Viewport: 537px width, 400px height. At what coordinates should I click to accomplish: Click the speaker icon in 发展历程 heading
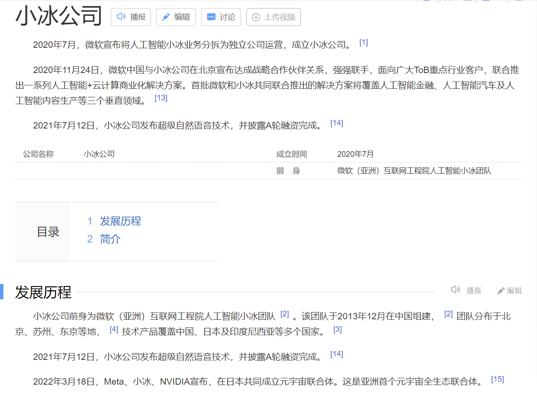point(455,290)
